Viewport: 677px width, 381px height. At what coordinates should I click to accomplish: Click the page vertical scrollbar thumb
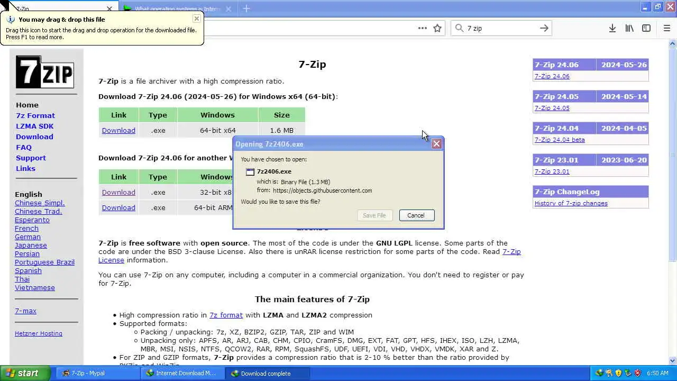(x=672, y=153)
